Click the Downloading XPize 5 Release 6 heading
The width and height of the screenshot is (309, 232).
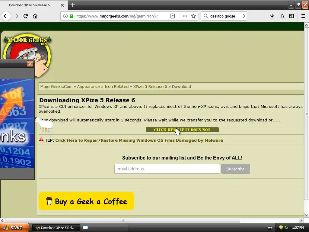(87, 100)
